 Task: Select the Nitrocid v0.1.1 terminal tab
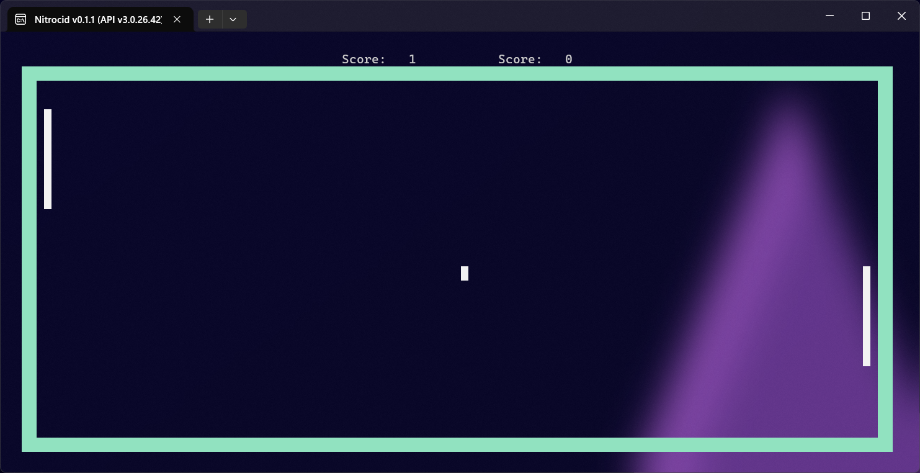(x=100, y=19)
